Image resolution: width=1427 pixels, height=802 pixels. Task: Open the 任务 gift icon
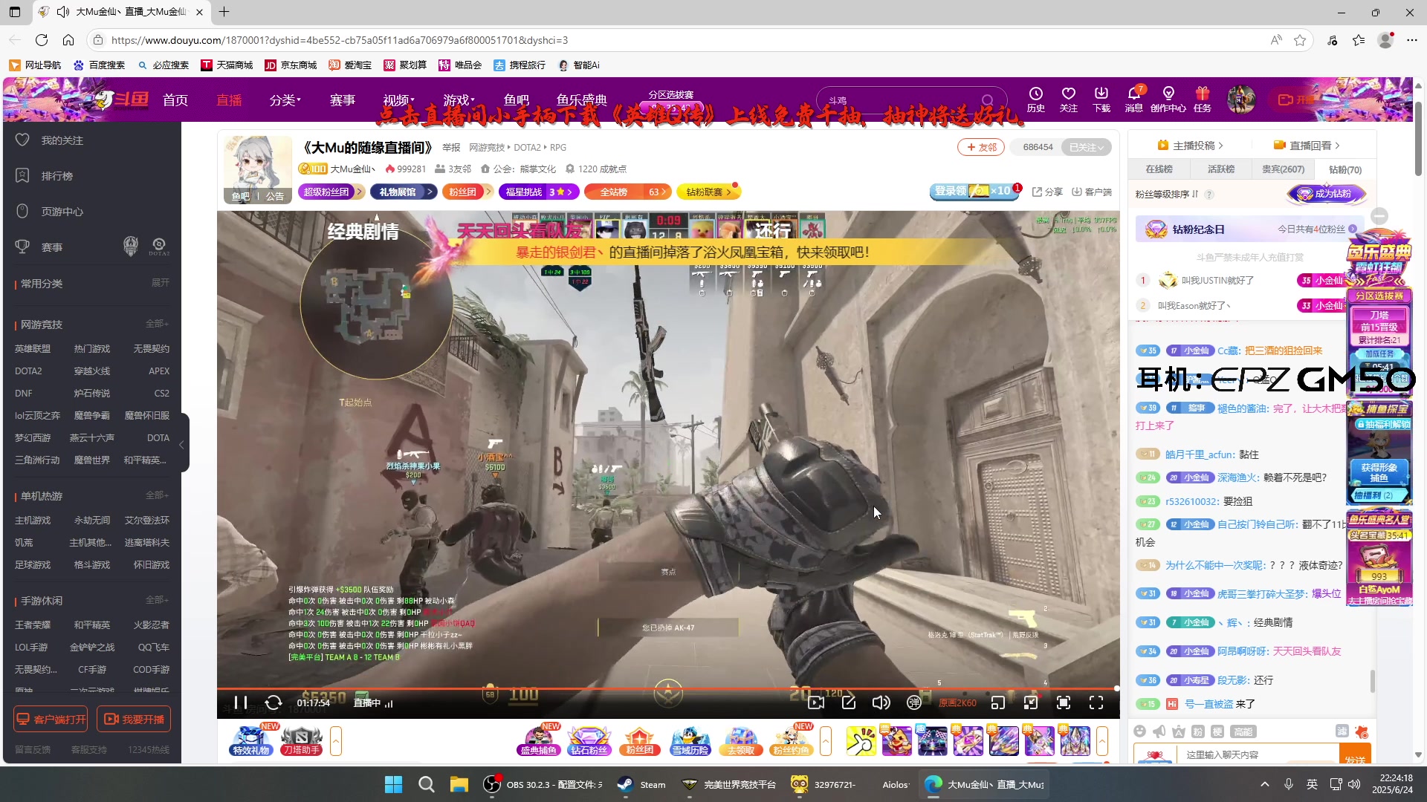(x=1203, y=99)
